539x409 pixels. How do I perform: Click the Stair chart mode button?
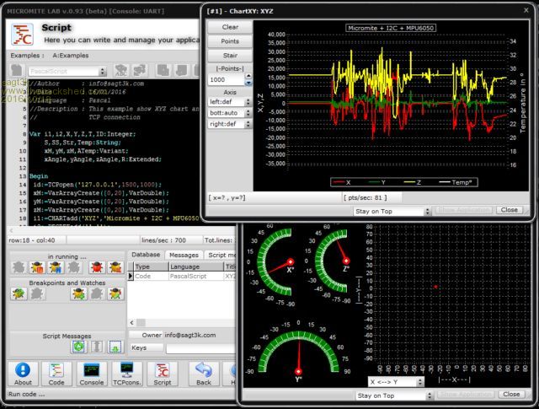pyautogui.click(x=229, y=54)
